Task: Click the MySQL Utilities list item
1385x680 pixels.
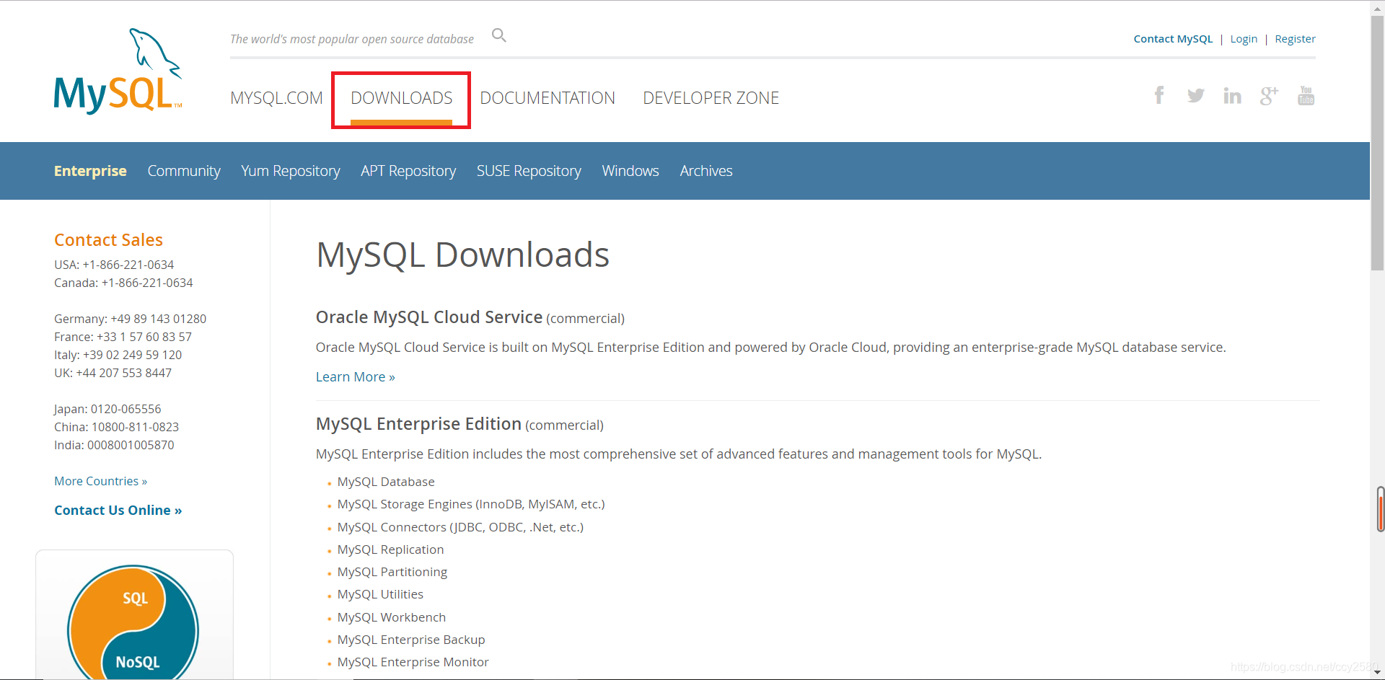Action: click(380, 594)
